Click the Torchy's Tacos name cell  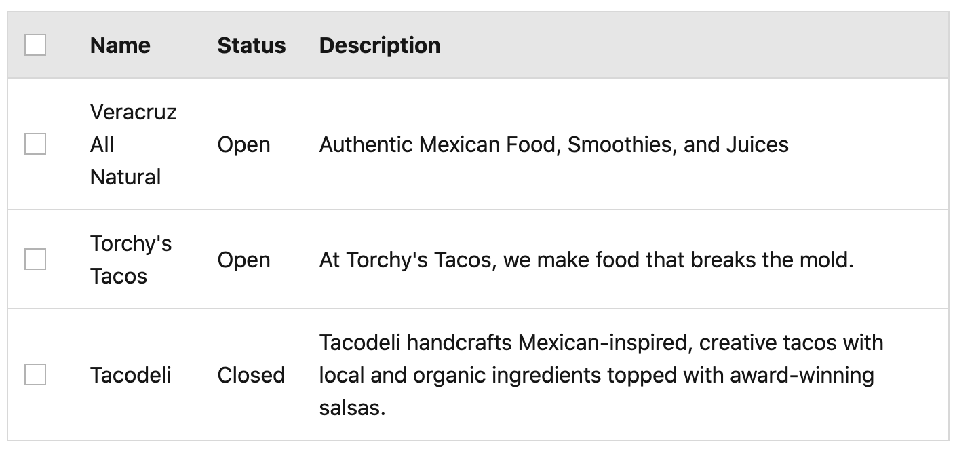(x=130, y=260)
